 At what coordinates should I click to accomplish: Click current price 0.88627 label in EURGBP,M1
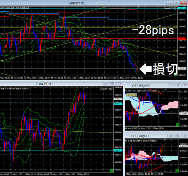(118, 99)
